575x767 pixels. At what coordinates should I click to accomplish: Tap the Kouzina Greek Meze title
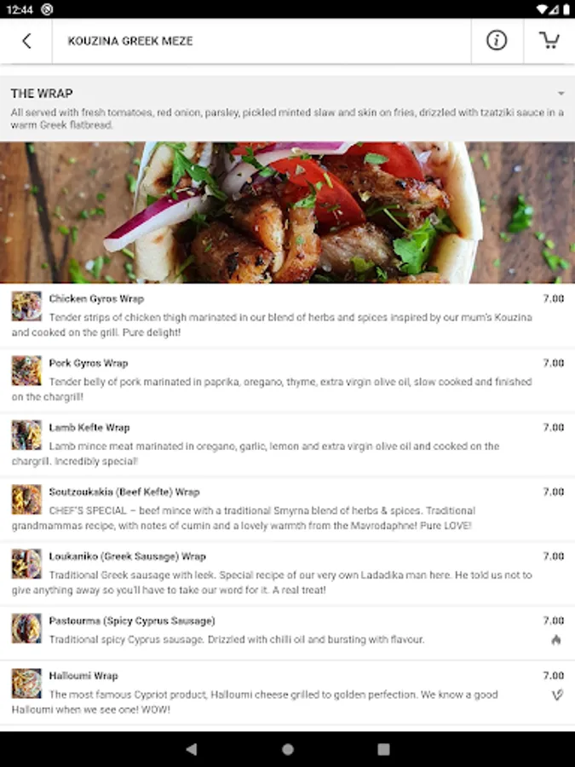point(130,41)
